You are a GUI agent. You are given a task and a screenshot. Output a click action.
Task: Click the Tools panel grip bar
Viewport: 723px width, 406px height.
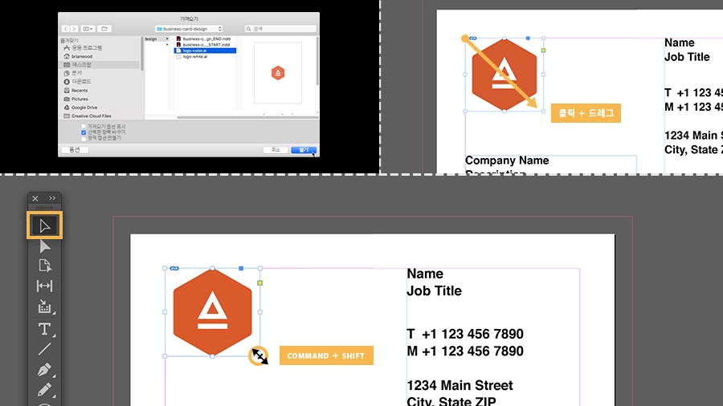(x=44, y=208)
